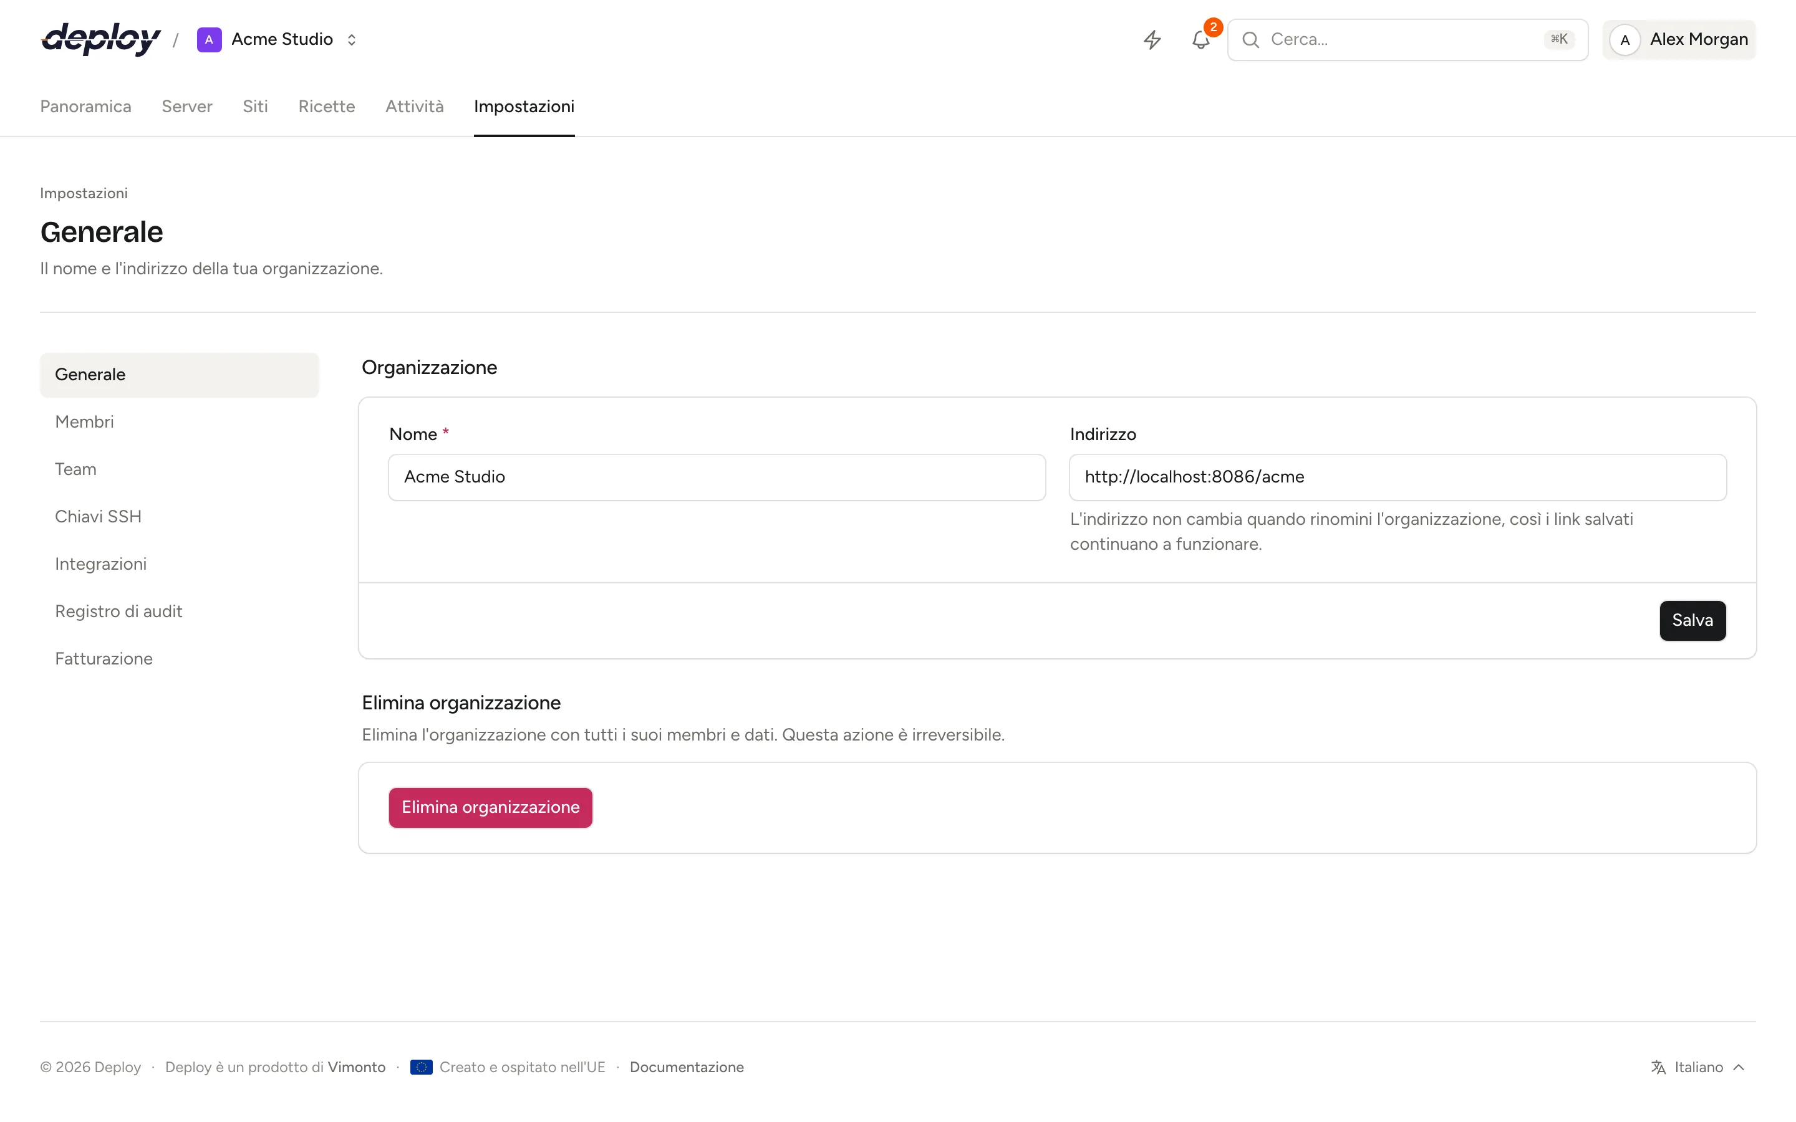The width and height of the screenshot is (1796, 1122).
Task: Switch to the Attività tab
Action: point(414,106)
